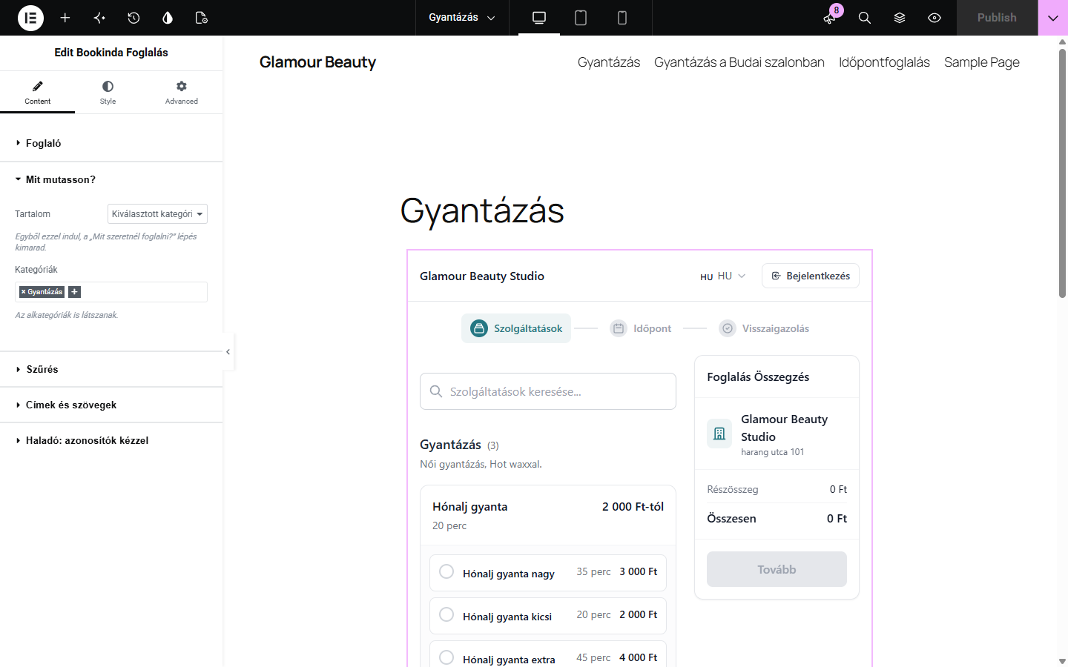
Task: Expand the Foglaló section
Action: 111,143
